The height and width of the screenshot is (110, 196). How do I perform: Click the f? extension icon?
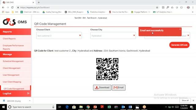click(x=168, y=7)
